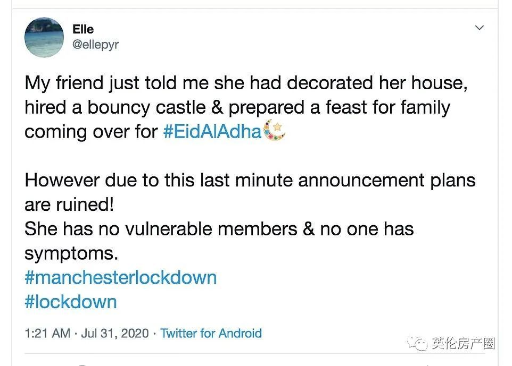Click the word "symptoms." in the tweet
512x366 pixels.
pyautogui.click(x=71, y=253)
